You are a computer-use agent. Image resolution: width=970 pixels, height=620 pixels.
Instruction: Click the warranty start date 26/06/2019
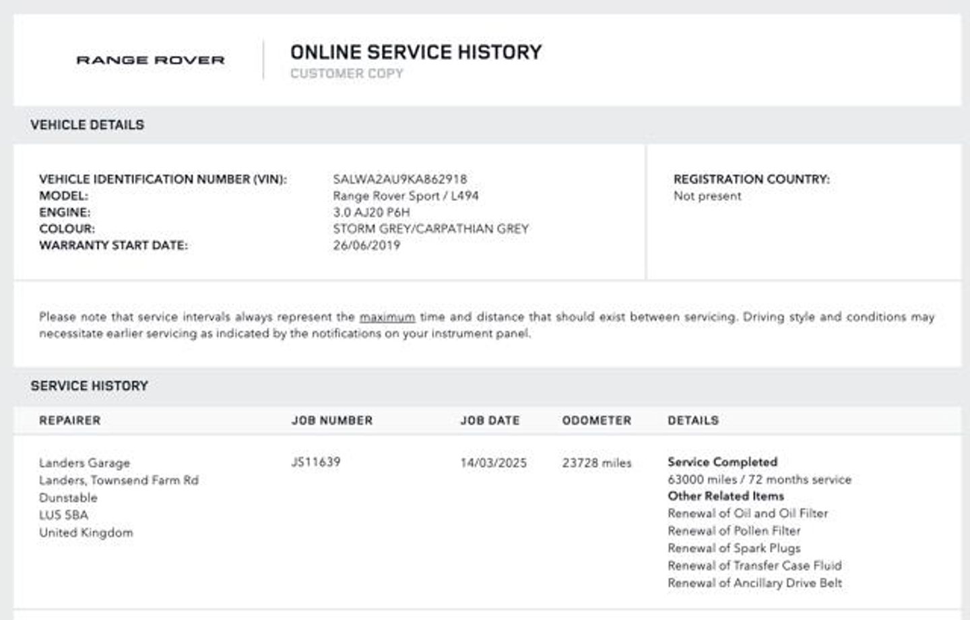(366, 245)
